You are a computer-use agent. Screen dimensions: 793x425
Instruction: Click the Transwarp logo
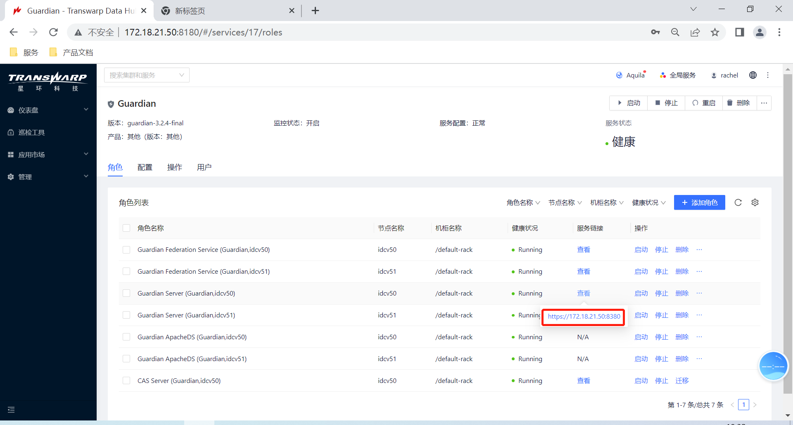click(x=48, y=81)
